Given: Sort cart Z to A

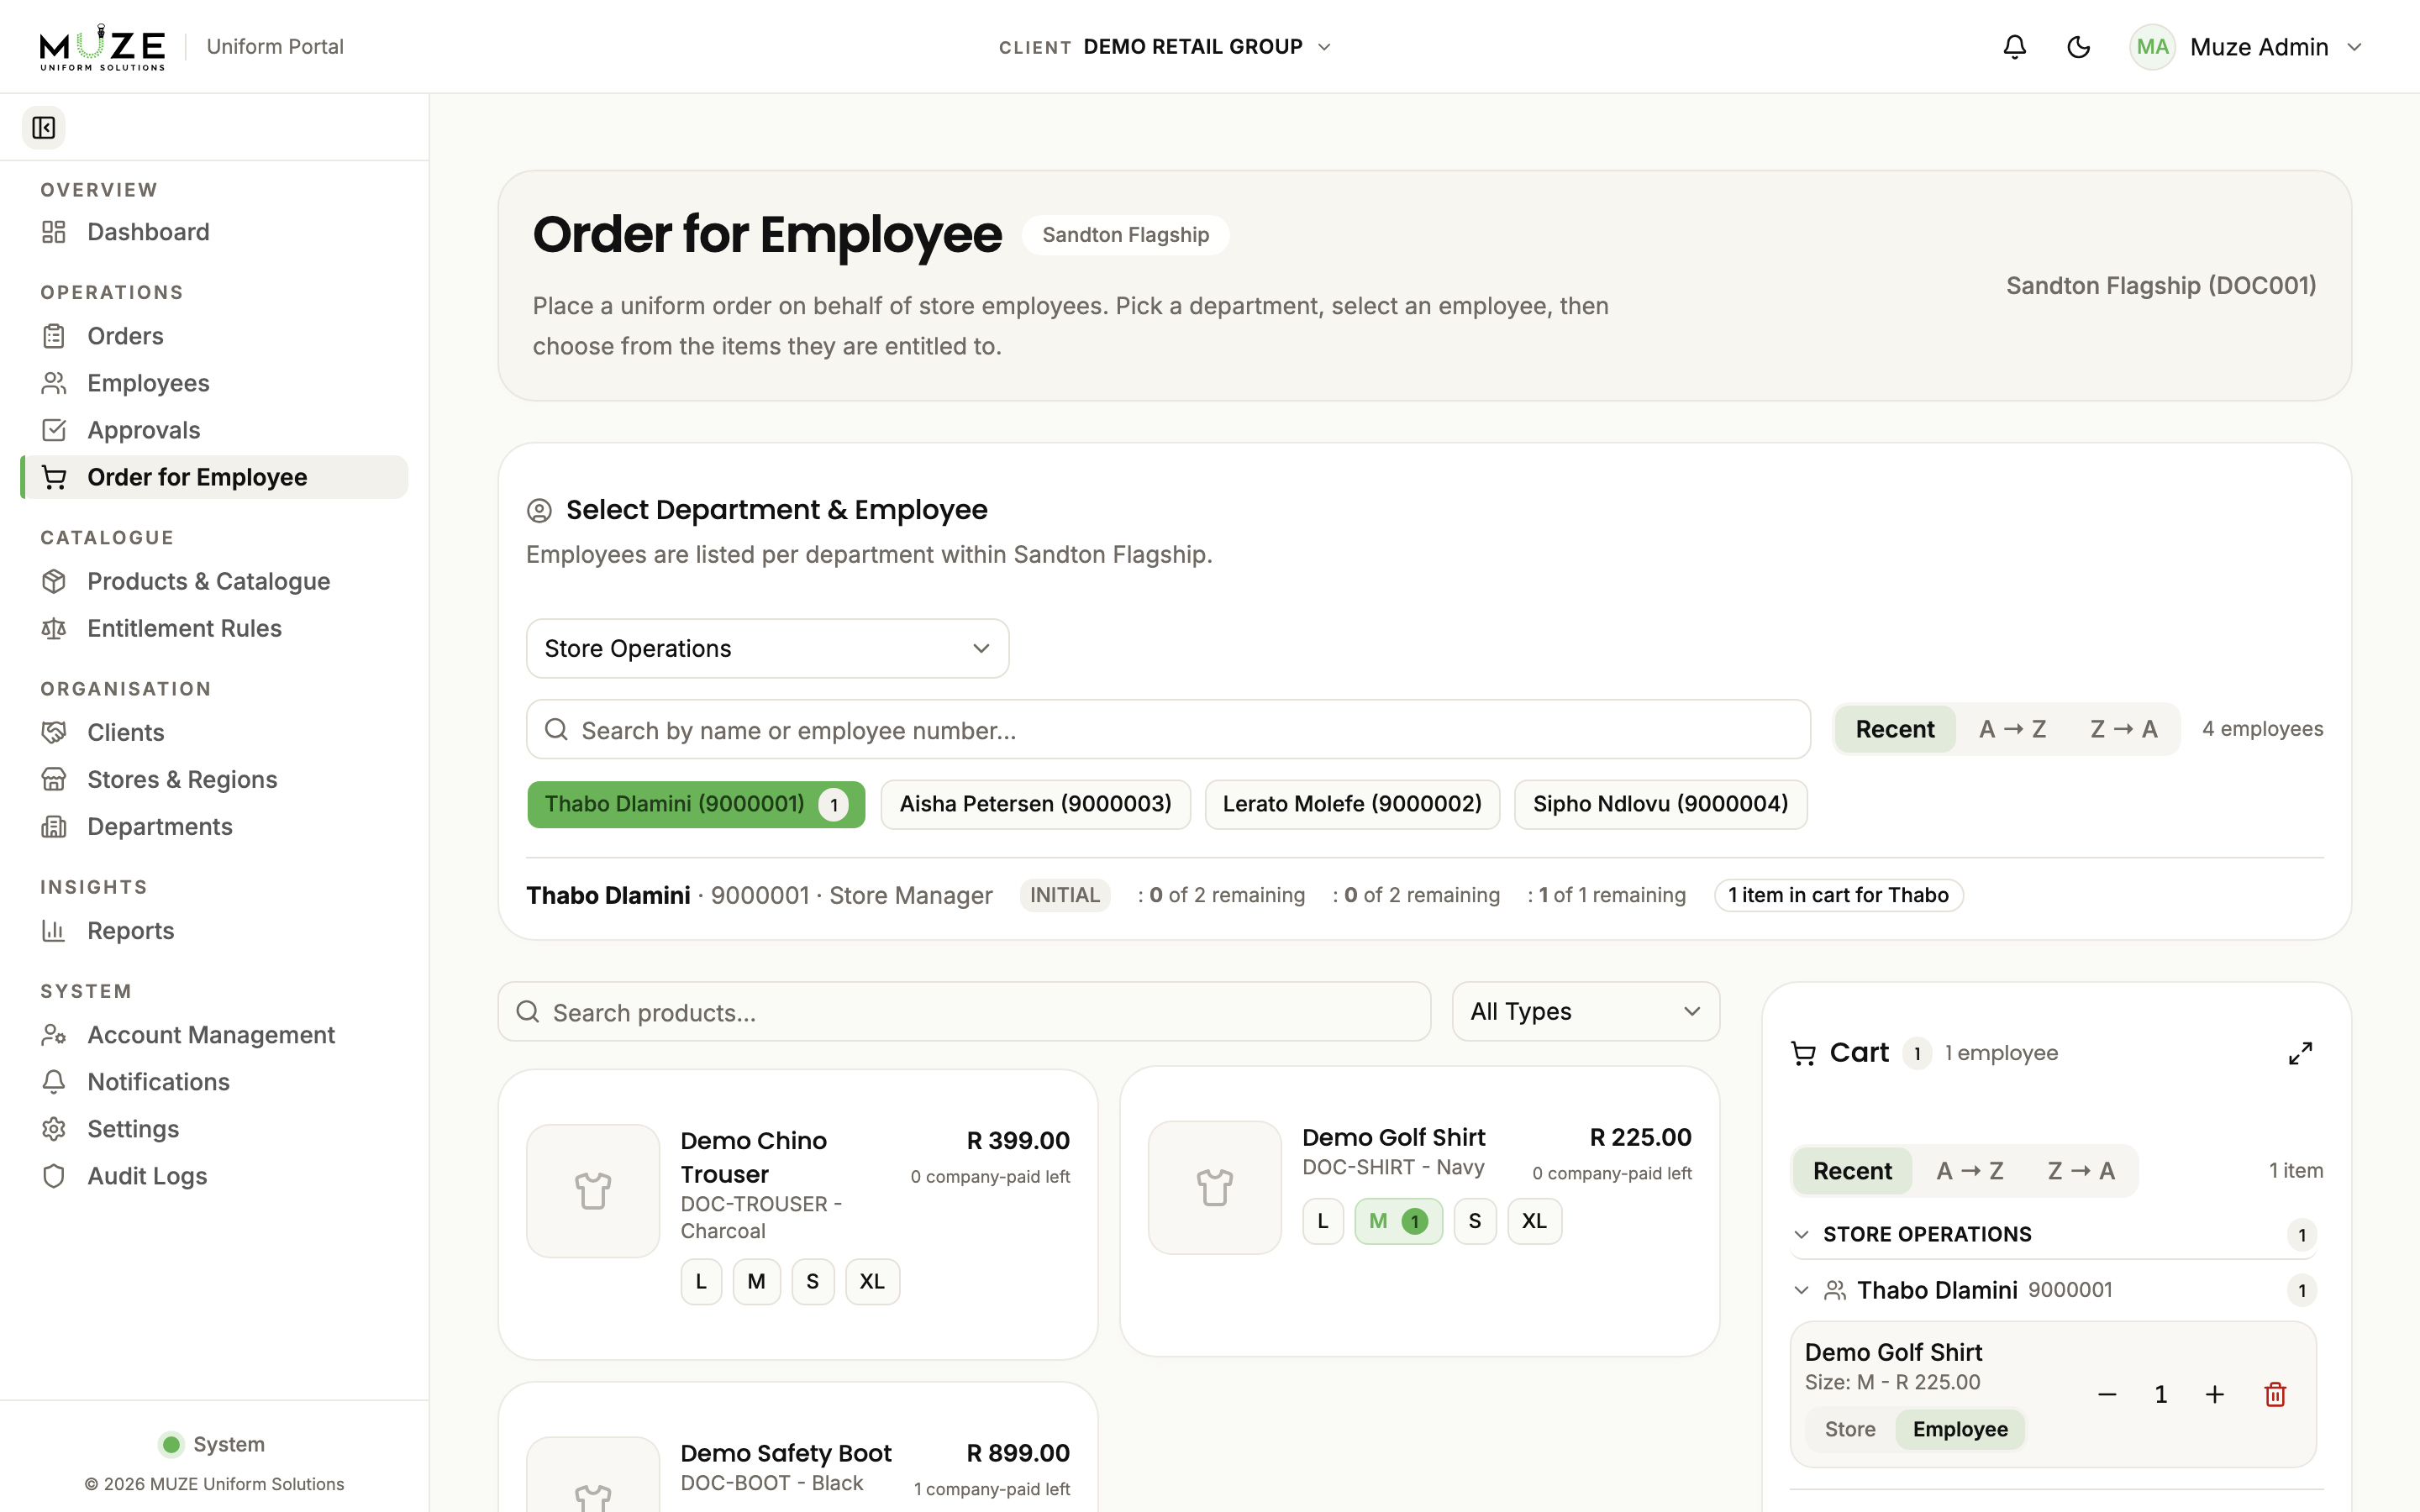Looking at the screenshot, I should click(x=2080, y=1171).
